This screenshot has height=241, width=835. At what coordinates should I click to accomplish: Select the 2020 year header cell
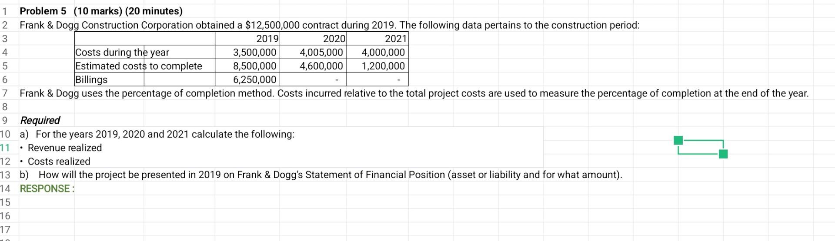pyautogui.click(x=313, y=39)
